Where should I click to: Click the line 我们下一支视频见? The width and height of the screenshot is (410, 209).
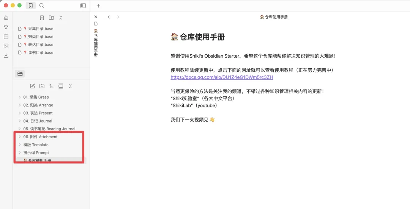[x=192, y=119]
